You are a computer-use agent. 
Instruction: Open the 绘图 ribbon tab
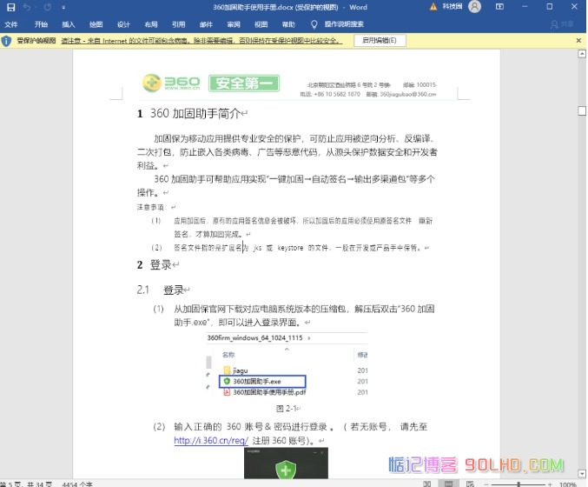coord(96,24)
